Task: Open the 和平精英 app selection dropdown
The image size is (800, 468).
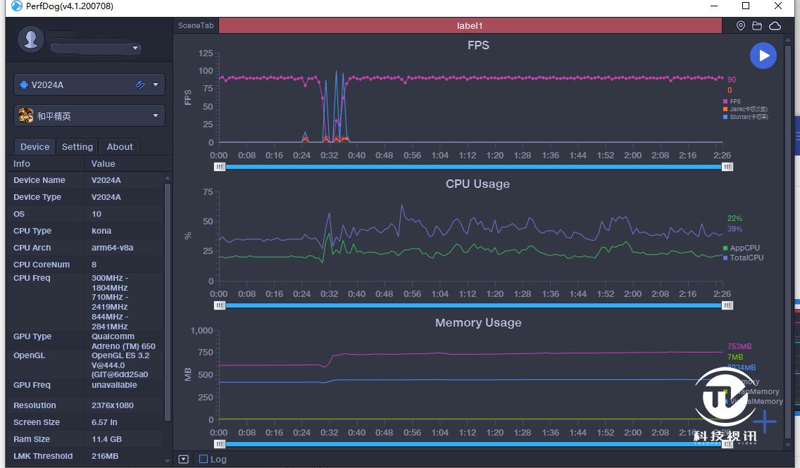Action: tap(156, 115)
